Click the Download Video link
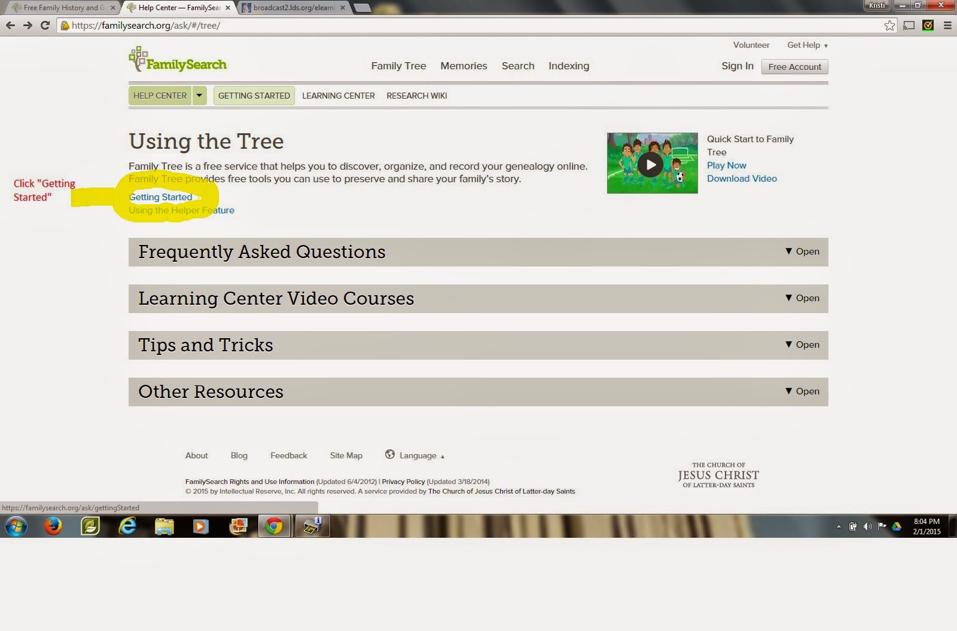Viewport: 957px width, 631px height. 742,179
